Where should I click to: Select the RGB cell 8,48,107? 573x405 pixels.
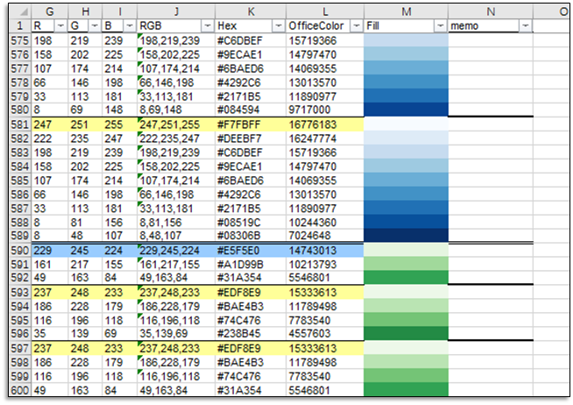[x=176, y=236]
